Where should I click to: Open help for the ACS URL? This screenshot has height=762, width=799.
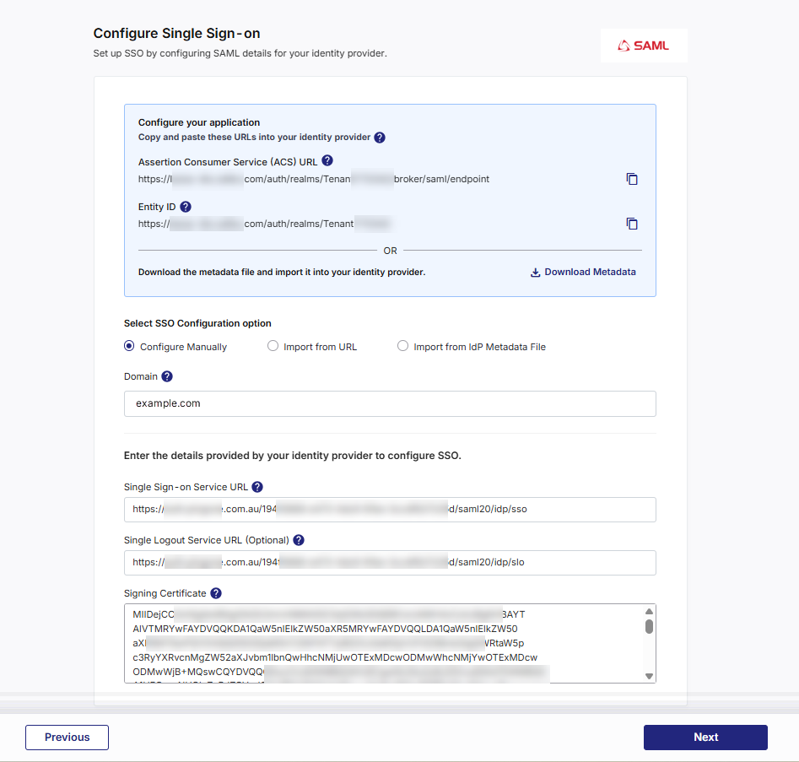click(327, 160)
